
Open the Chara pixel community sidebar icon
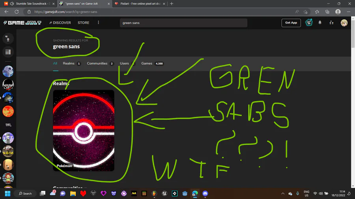tap(8, 178)
